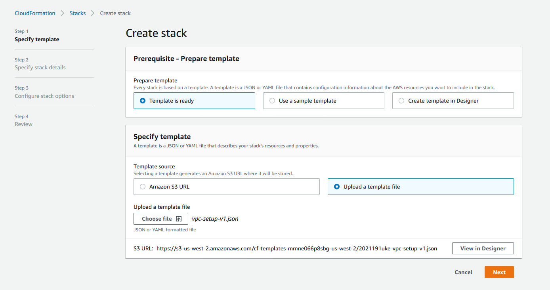Choose Amazon S3 URL as template source

[226, 187]
